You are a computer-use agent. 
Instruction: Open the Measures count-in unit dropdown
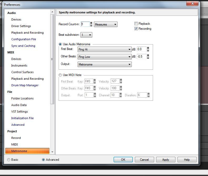pyautogui.click(x=106, y=24)
